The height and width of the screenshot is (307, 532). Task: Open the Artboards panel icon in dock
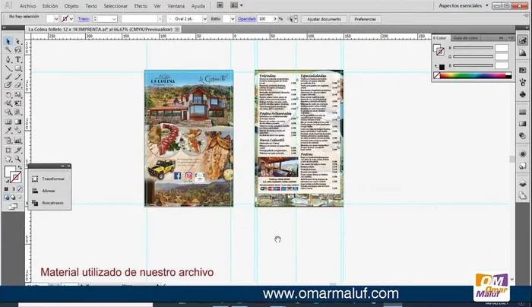tap(523, 195)
